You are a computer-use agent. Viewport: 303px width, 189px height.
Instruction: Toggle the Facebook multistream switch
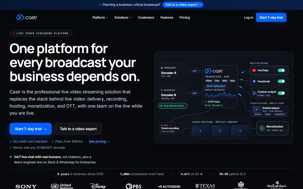point(281,81)
